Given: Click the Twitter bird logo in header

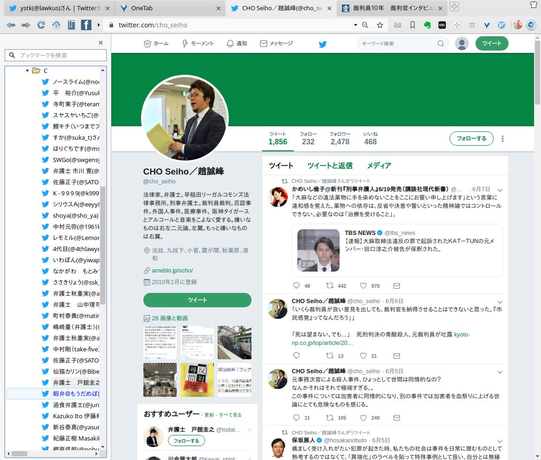Looking at the screenshot, I should click(322, 44).
